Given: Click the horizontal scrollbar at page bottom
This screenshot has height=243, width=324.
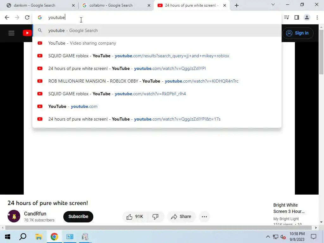Looking at the screenshot, I should pyautogui.click(x=158, y=228).
